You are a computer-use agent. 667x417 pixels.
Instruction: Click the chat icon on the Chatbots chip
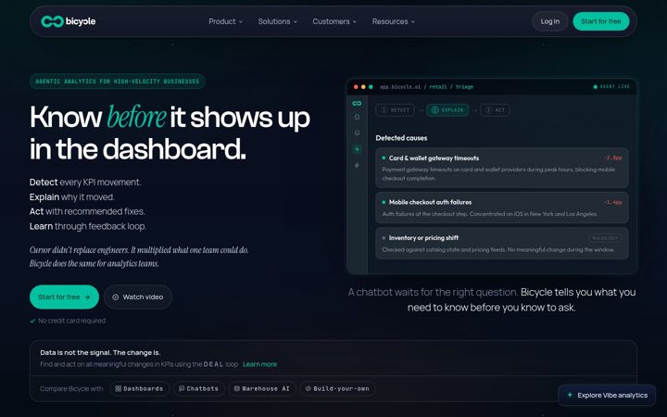[x=182, y=388]
